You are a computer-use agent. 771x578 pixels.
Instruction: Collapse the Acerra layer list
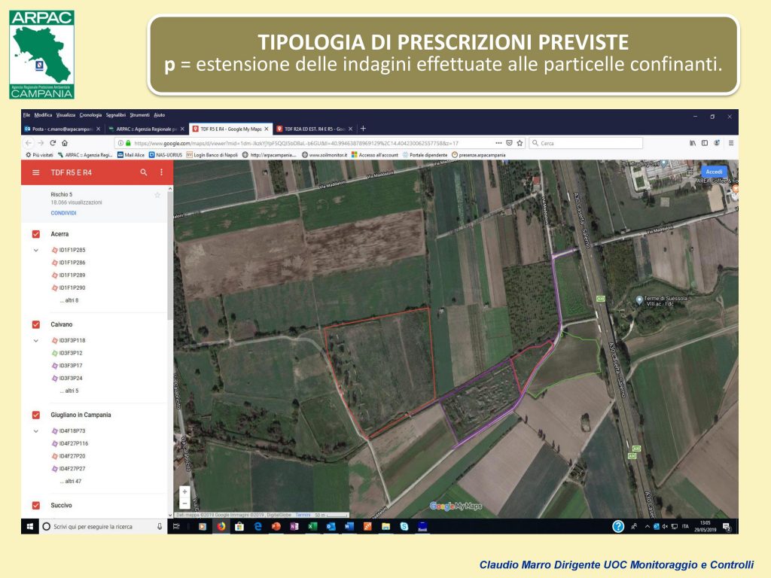coord(36,250)
